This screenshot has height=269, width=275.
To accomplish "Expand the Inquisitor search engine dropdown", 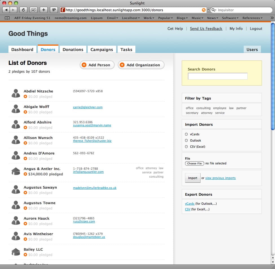I will (214, 10).
